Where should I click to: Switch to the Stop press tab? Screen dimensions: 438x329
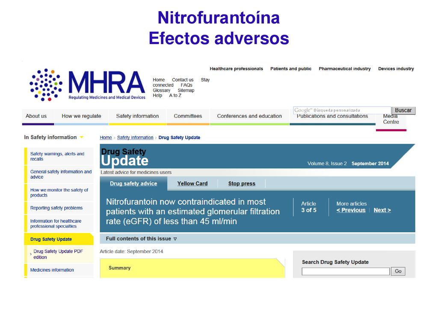click(x=242, y=183)
